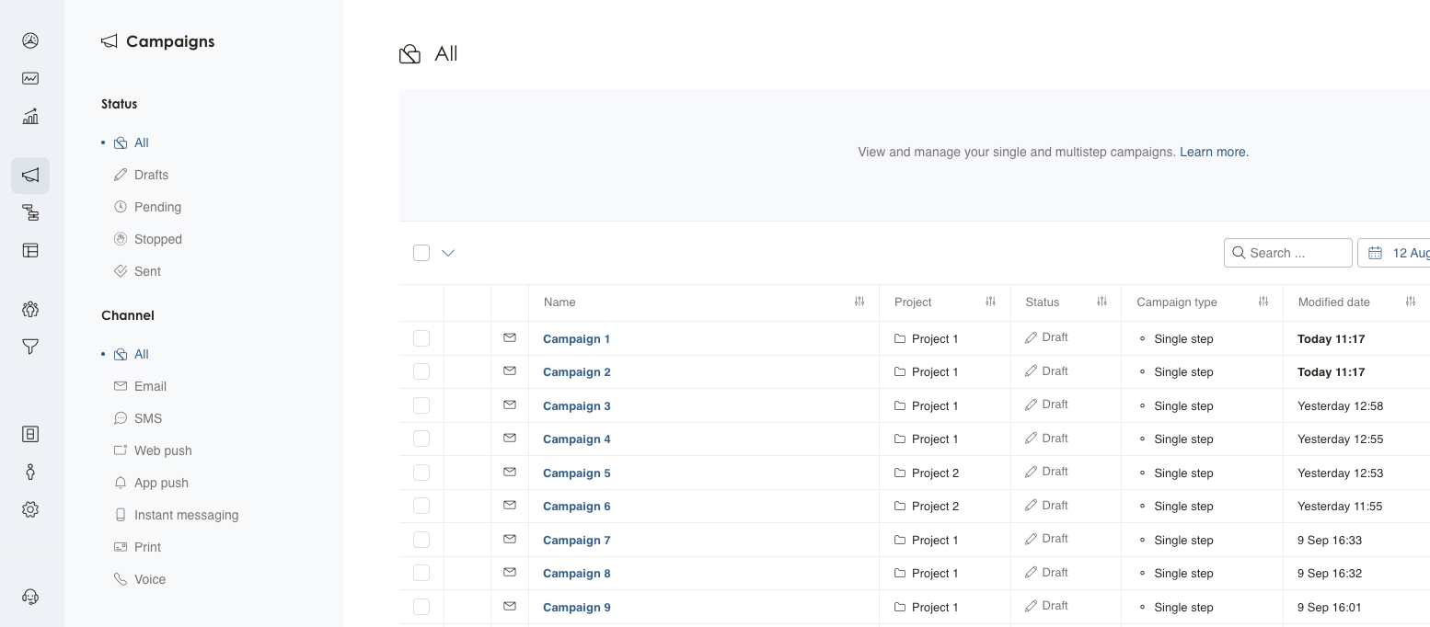Open the Campaigns megaphone sidebar icon

point(30,175)
